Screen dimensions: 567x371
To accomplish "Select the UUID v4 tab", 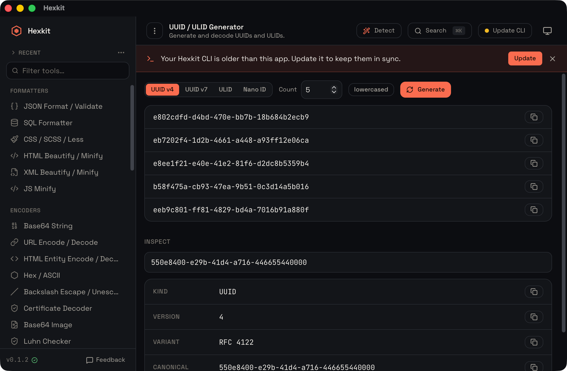I will tap(162, 89).
